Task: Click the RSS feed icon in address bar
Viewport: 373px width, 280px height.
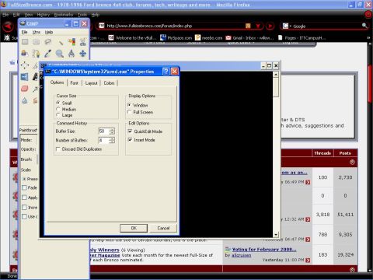Action: (x=248, y=26)
